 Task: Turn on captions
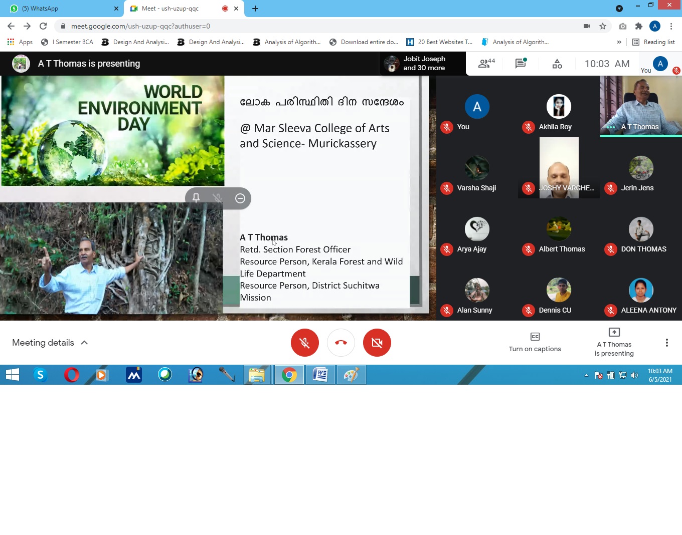coord(535,342)
